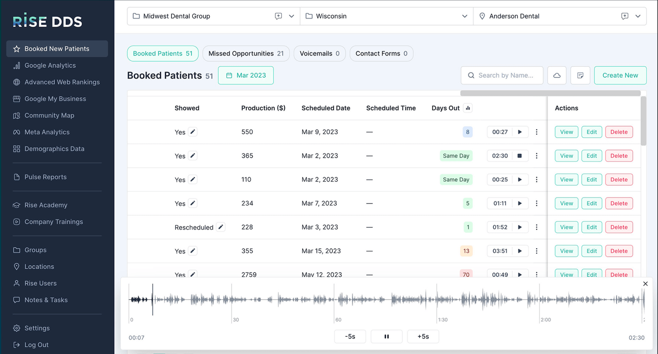Skip ahead with the +5s button

[x=423, y=336]
